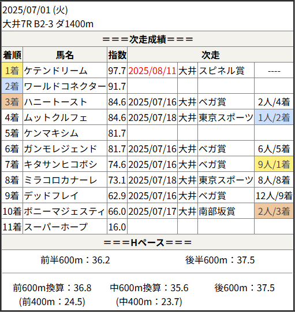Click the yellow 1着 rank cell
295x312 pixels.
click(12, 70)
